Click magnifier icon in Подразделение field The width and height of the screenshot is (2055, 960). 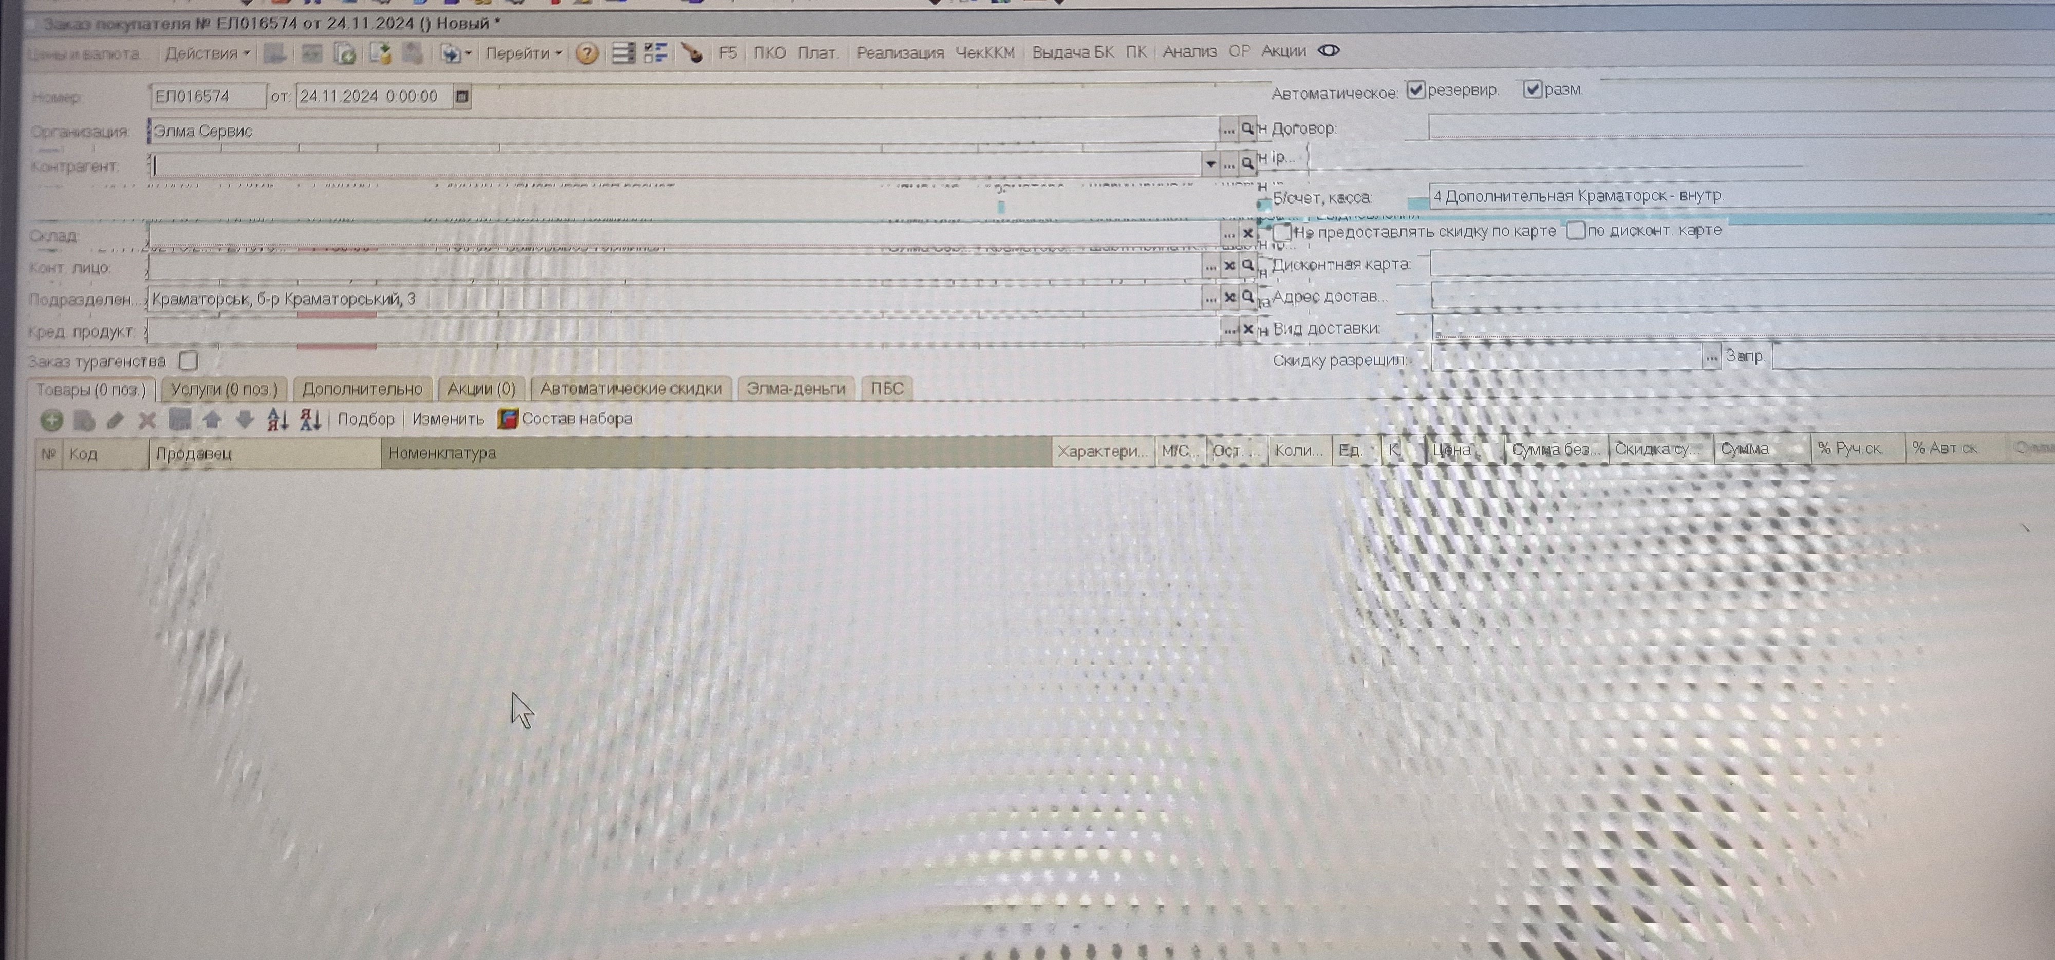click(1248, 297)
